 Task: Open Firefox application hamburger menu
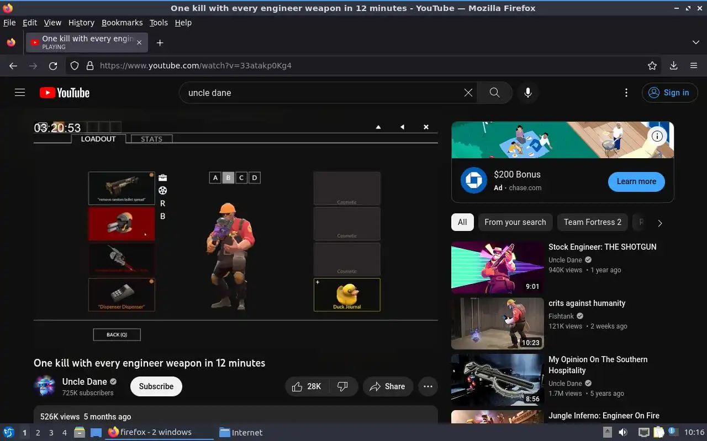tap(694, 66)
